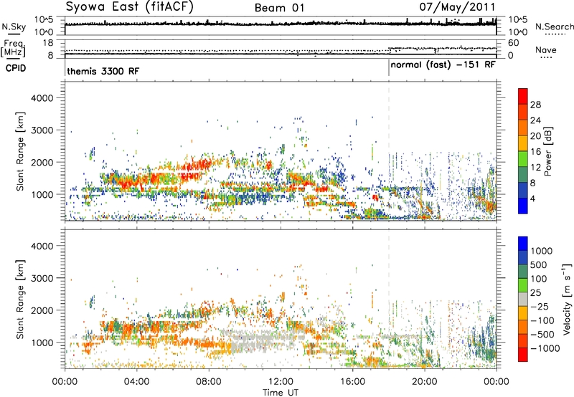Screen dimensions: 574x397
Task: Click the "3000" tick of the velocity panel
Action: (x=42, y=278)
